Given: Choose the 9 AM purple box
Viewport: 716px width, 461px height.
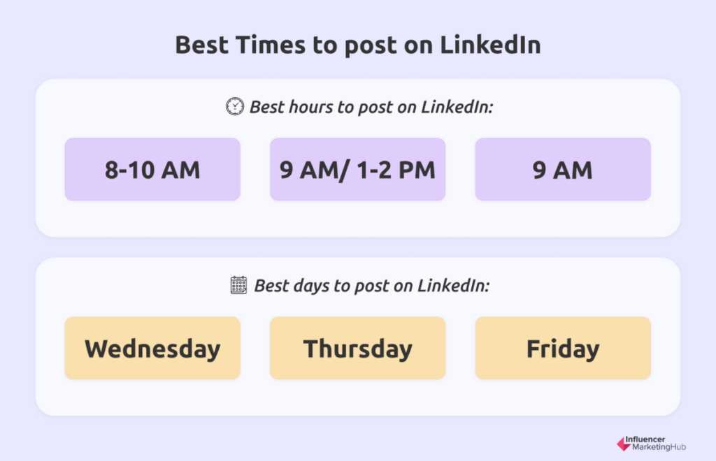Looking at the screenshot, I should (x=563, y=169).
